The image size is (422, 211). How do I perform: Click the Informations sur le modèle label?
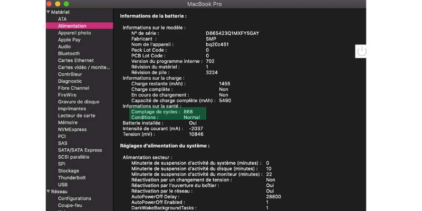coord(154,28)
